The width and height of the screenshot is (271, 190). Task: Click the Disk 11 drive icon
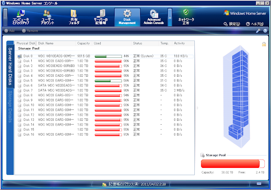[x=19, y=110]
